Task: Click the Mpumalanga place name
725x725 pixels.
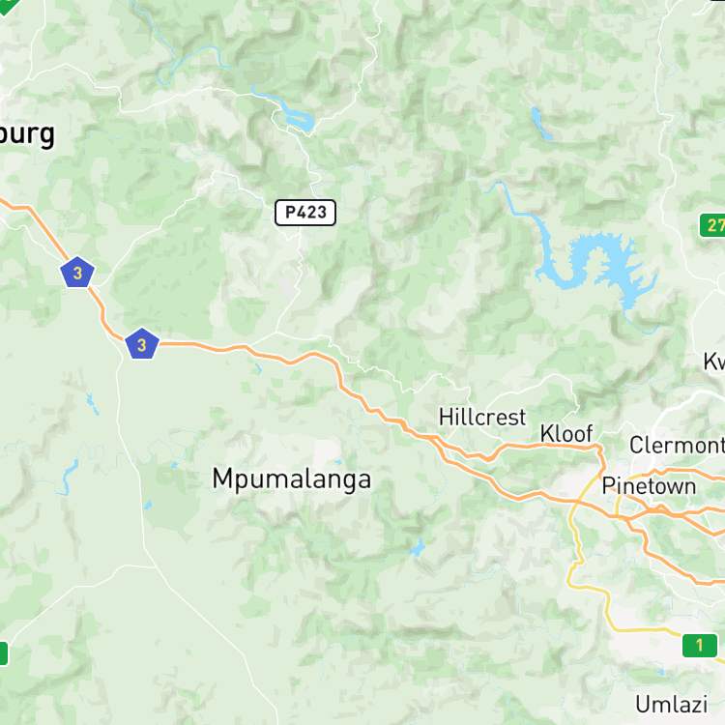Action: tap(292, 479)
